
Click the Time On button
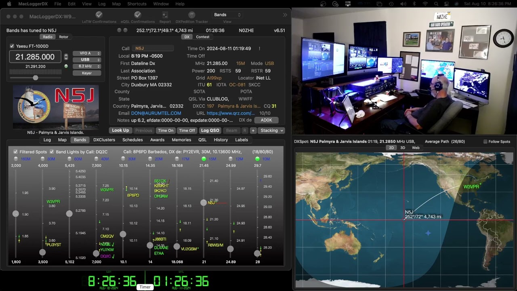166,131
